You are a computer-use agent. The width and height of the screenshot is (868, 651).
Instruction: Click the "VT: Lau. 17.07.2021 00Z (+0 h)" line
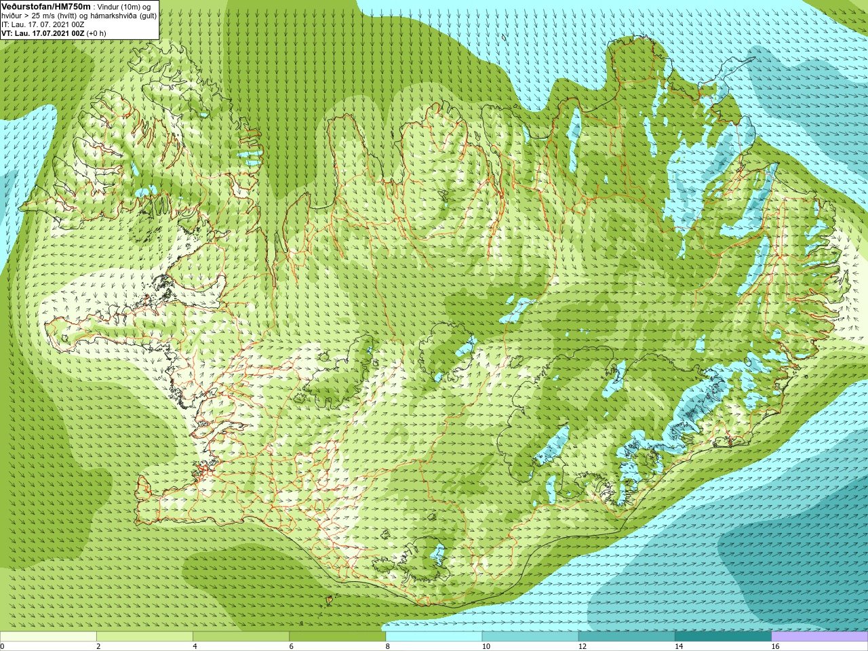(x=54, y=33)
